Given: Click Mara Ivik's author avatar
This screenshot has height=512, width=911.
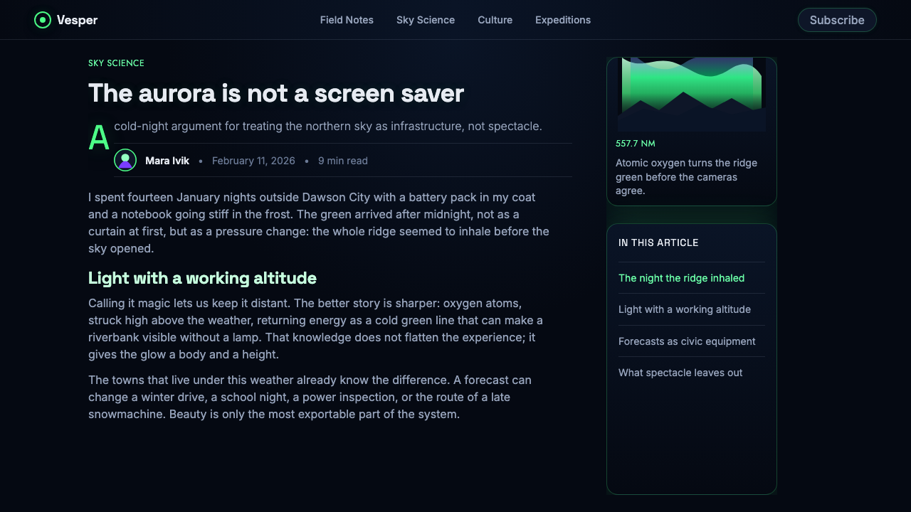Looking at the screenshot, I should [x=125, y=160].
